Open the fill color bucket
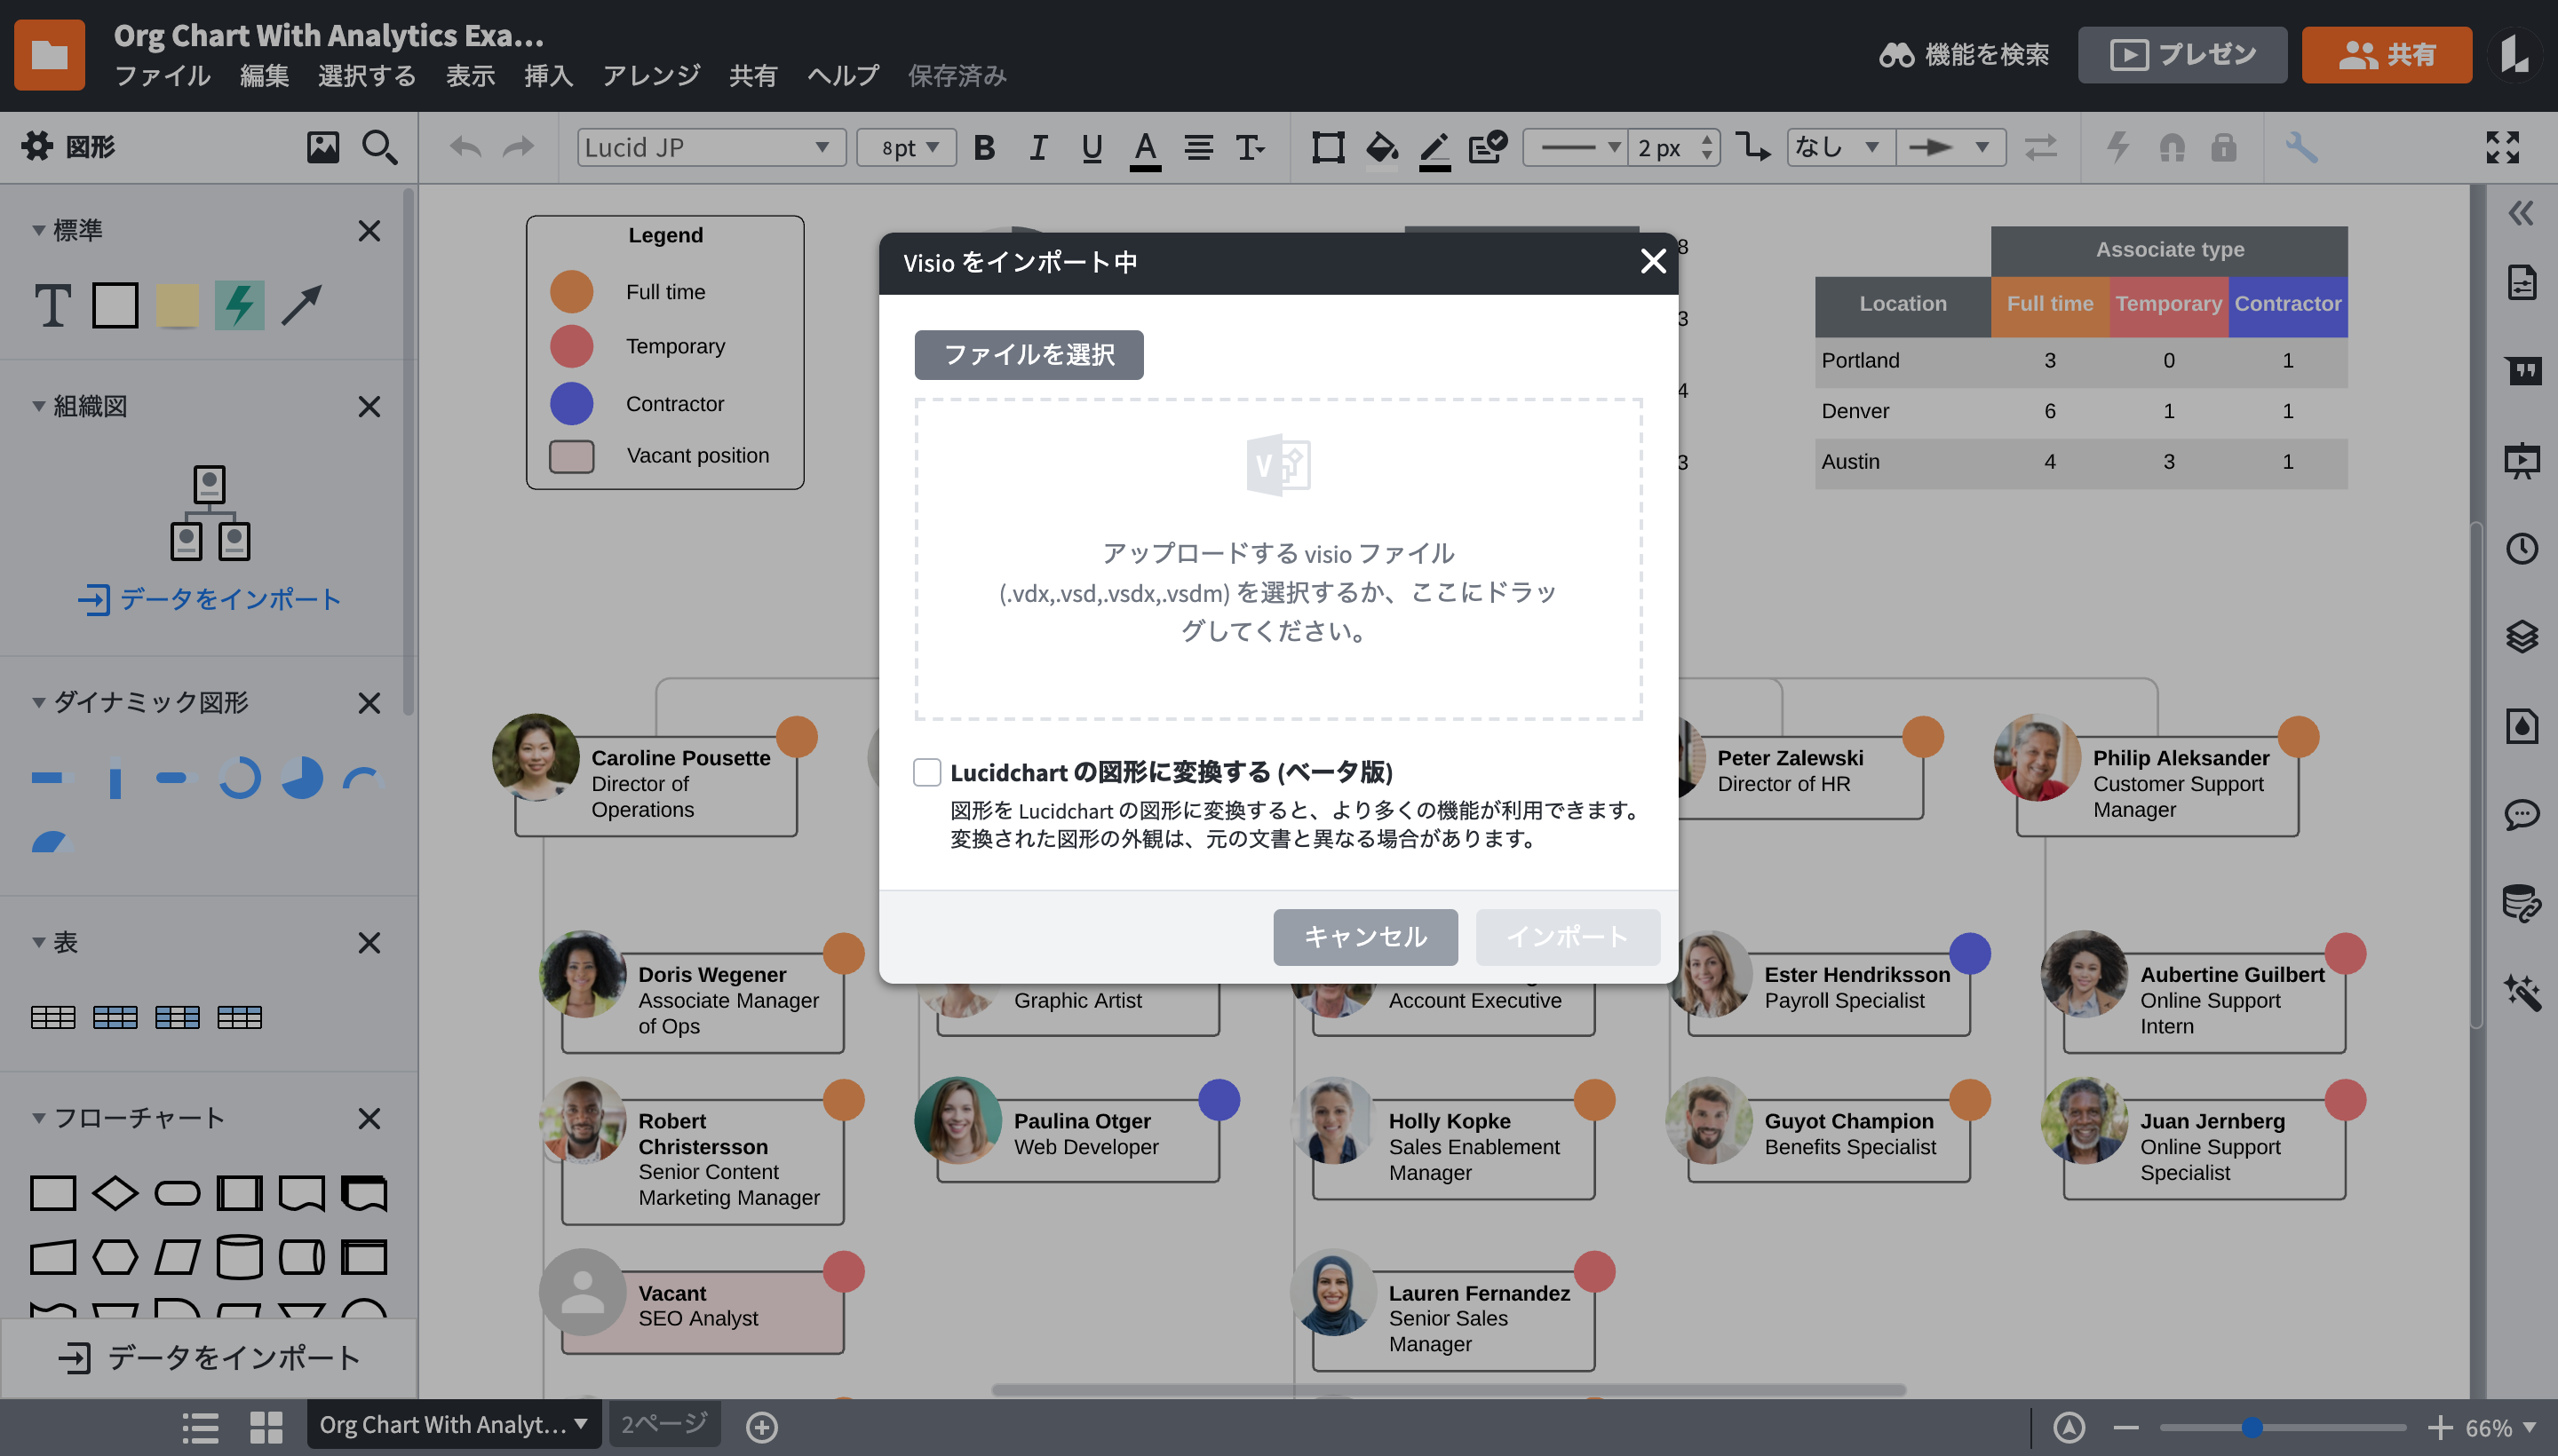The width and height of the screenshot is (2558, 1456). (x=1381, y=150)
